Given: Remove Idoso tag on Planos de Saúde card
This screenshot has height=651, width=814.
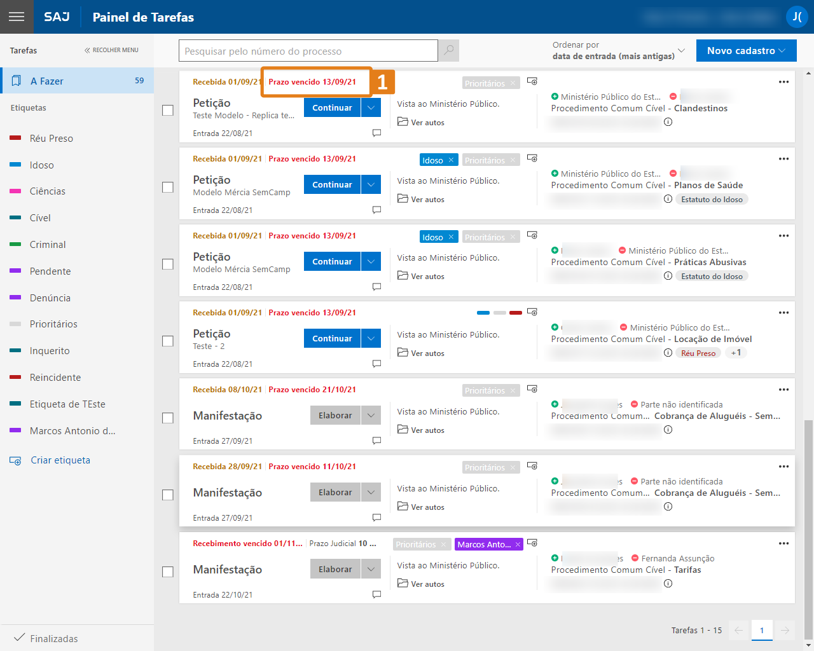Looking at the screenshot, I should pyautogui.click(x=451, y=160).
